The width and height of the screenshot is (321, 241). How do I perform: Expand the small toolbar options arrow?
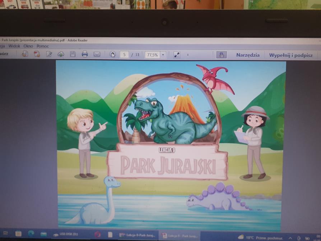click(188, 55)
